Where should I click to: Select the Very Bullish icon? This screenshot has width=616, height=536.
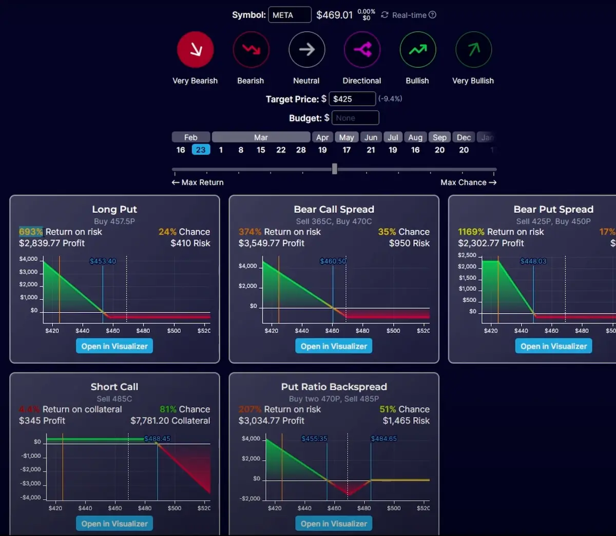(x=473, y=50)
